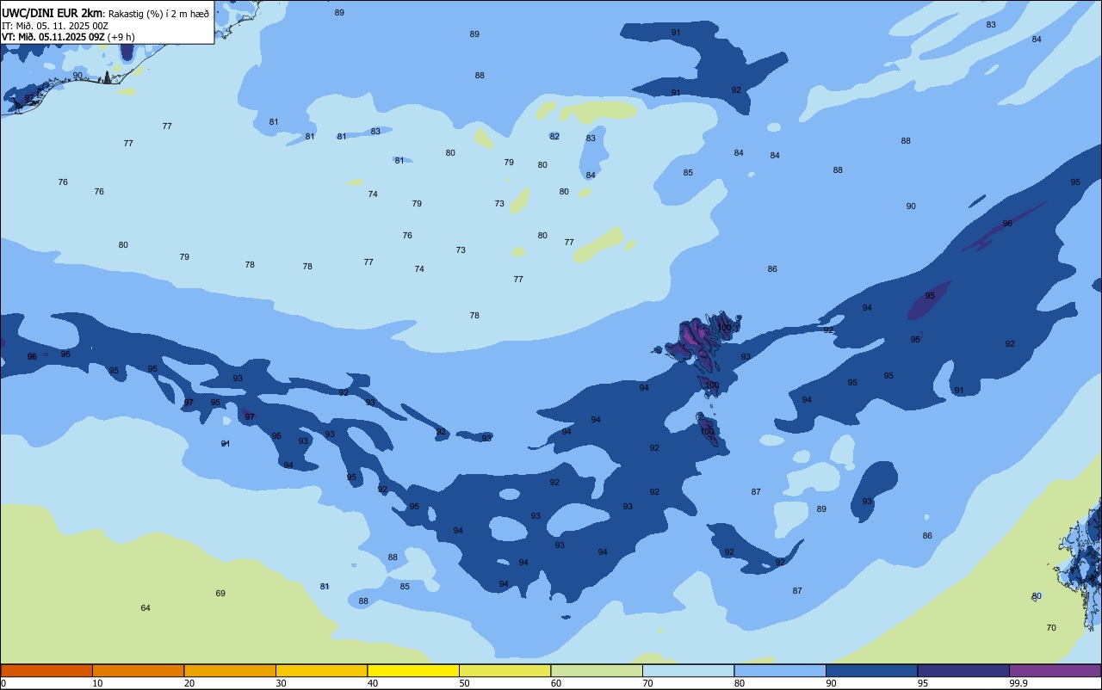Viewport: 1102px width, 690px height.
Task: Click the colorbar tick label '95'
Action: (x=923, y=683)
